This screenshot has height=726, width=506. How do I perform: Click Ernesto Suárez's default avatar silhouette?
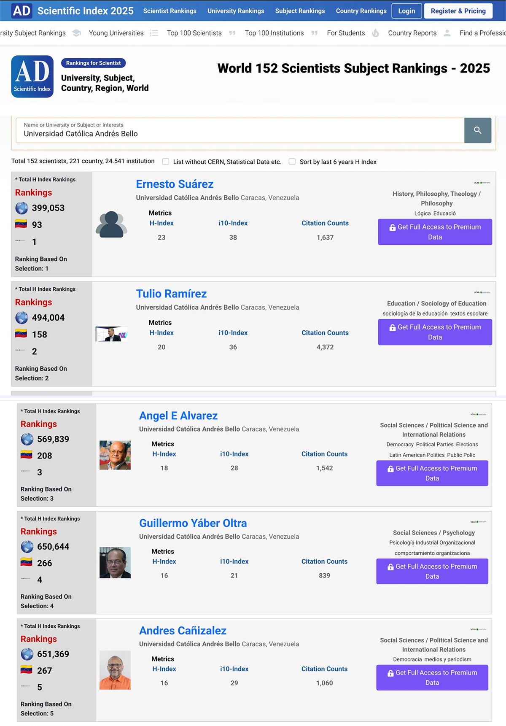tap(111, 224)
